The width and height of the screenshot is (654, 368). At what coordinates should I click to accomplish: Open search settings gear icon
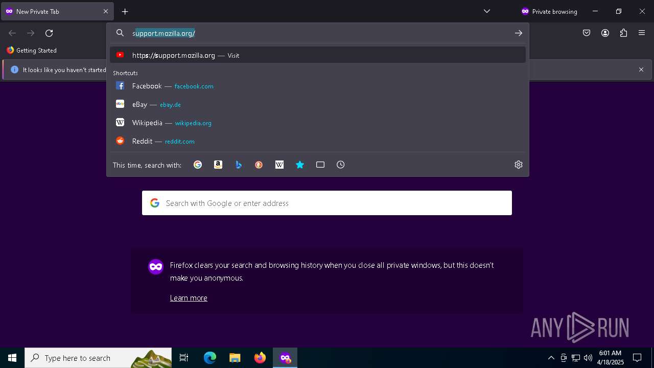(519, 165)
